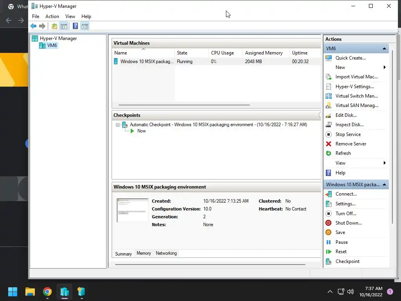401x301 pixels.
Task: Click Stop Service action
Action: (348, 134)
